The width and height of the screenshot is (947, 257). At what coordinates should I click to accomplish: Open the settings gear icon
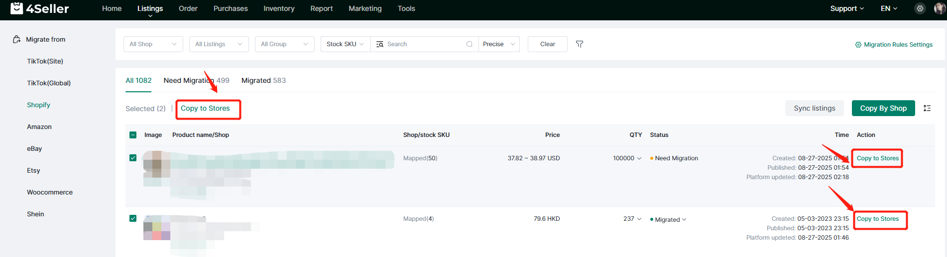coord(920,8)
